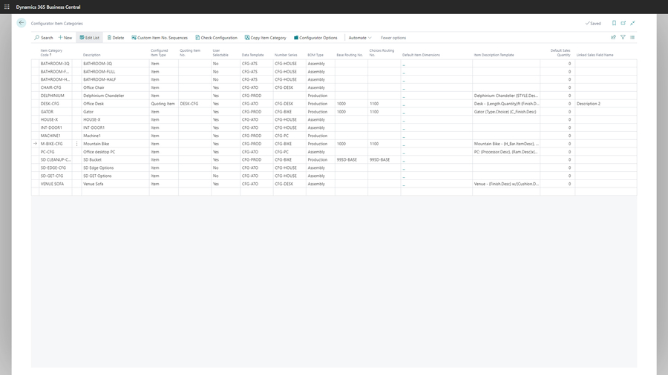This screenshot has height=375, width=668.
Task: Open page in new window icon
Action: pos(623,23)
